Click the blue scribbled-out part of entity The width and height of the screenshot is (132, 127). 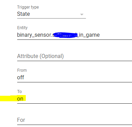pos(65,35)
